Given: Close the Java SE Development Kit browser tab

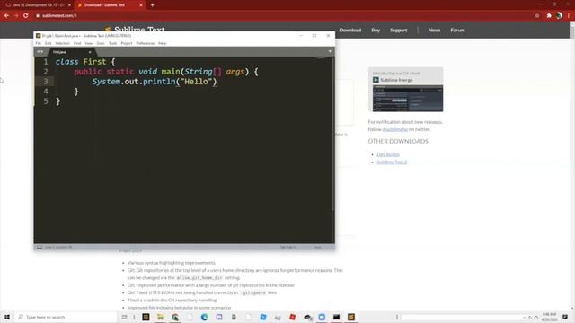Looking at the screenshot, I should coord(69,5).
